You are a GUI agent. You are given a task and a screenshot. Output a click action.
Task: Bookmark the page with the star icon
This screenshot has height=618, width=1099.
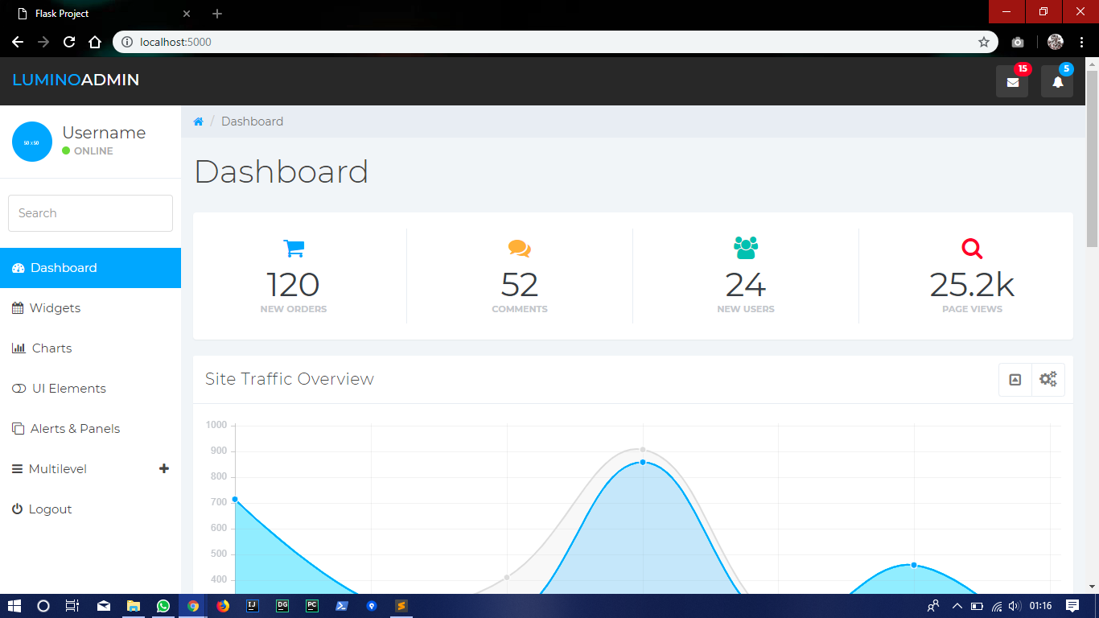tap(983, 42)
